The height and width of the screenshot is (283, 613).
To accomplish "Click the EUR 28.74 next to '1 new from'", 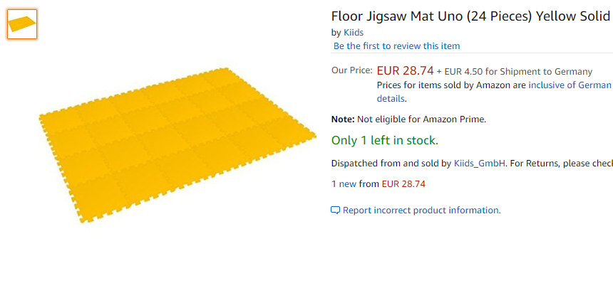I will tap(403, 183).
